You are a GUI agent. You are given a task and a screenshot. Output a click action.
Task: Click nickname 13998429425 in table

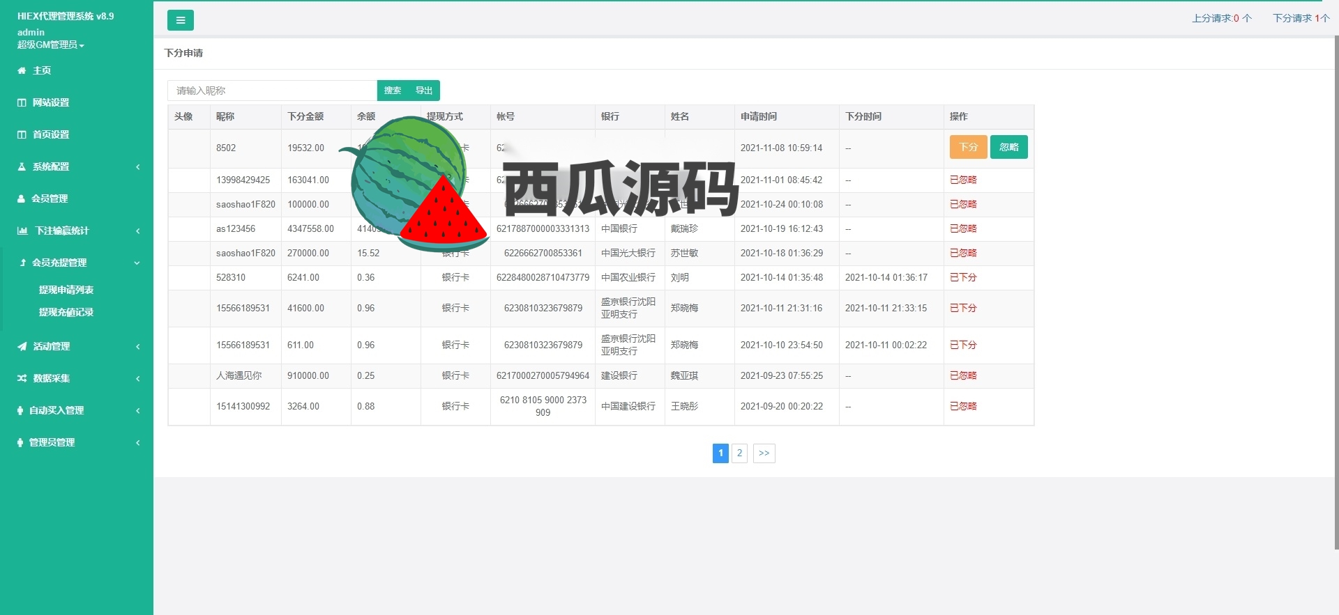[243, 180]
